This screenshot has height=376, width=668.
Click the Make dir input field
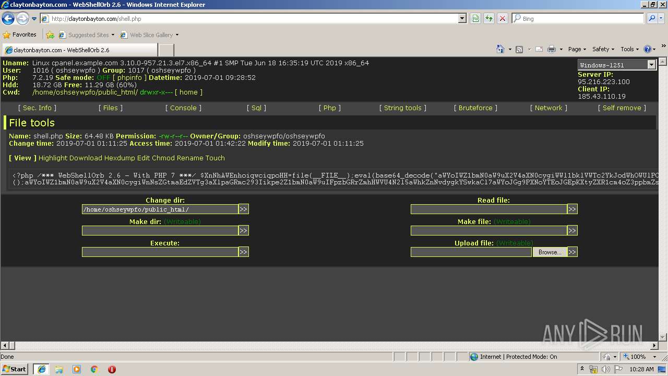[x=160, y=230]
